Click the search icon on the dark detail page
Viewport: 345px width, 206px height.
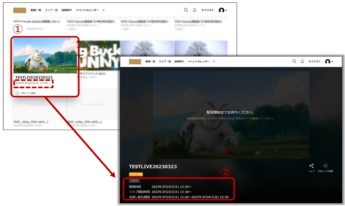pyautogui.click(x=294, y=61)
